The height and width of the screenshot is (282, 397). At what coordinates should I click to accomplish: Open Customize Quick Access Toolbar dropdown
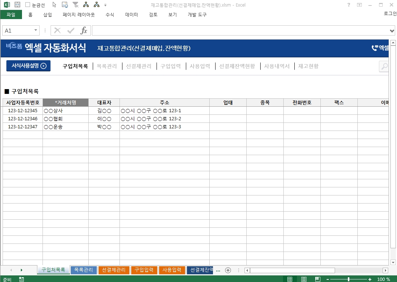(106, 5)
